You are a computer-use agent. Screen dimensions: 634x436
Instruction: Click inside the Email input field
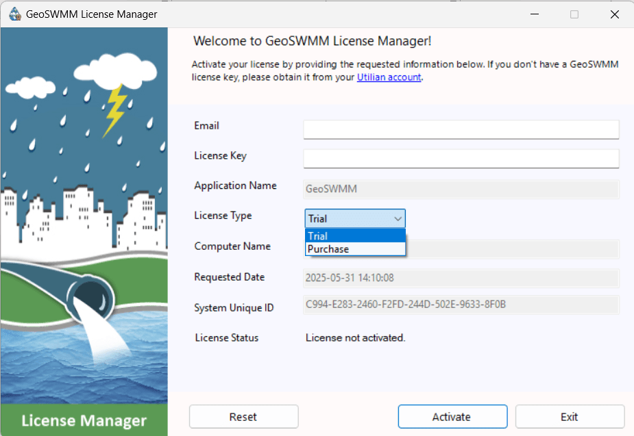pos(461,129)
